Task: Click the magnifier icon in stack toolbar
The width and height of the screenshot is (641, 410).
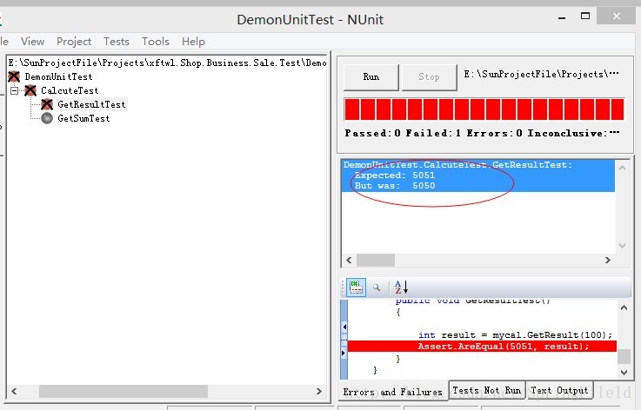Action: coord(377,288)
